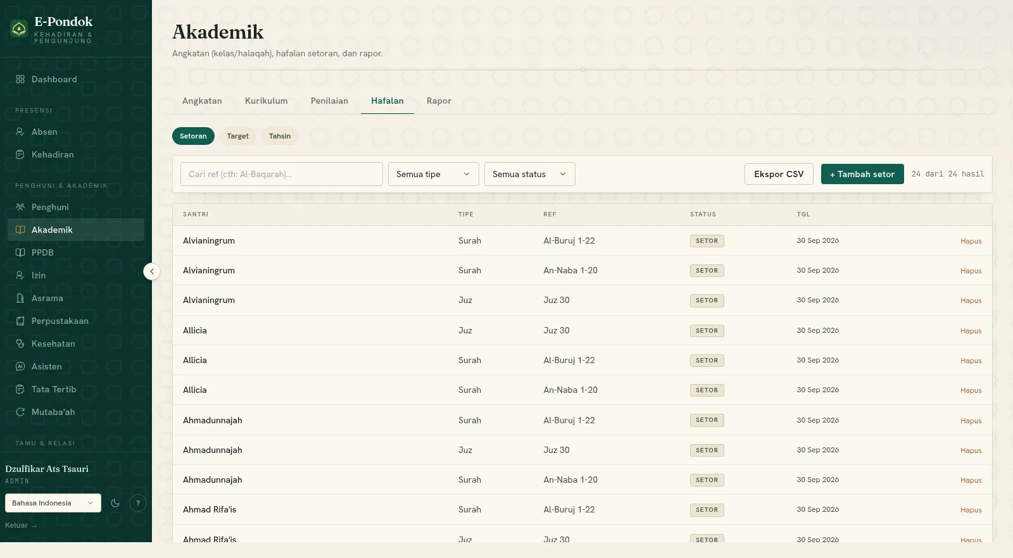Click the PPDB book icon
Screen dimensions: 1013x558
[20, 252]
